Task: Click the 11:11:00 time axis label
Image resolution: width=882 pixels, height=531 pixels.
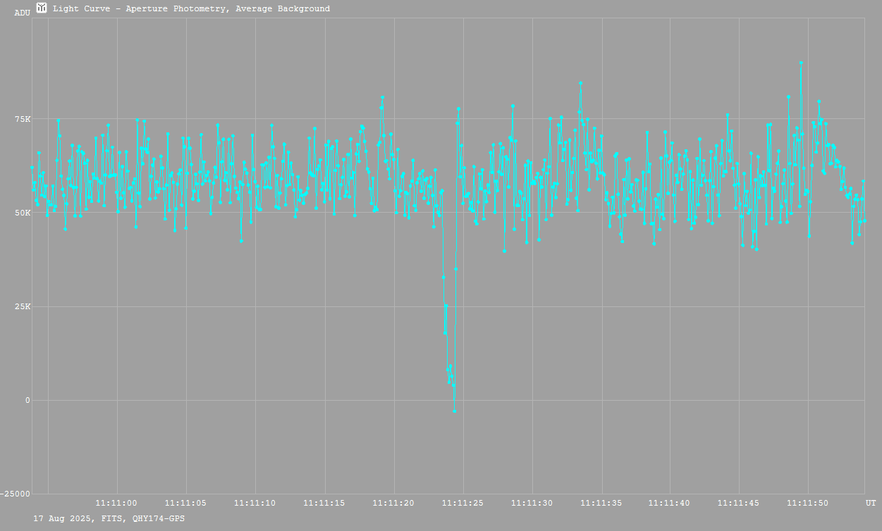Action: [117, 503]
